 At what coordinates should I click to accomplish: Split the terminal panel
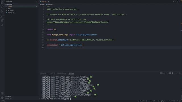170,73
